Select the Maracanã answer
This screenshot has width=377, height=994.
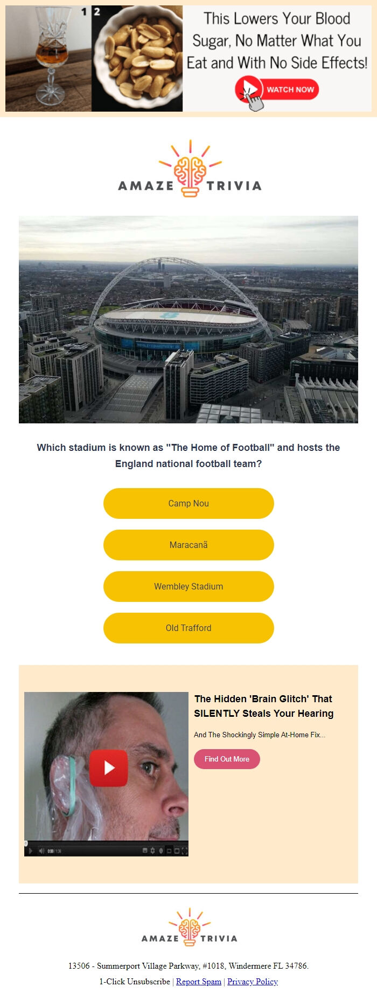(188, 545)
